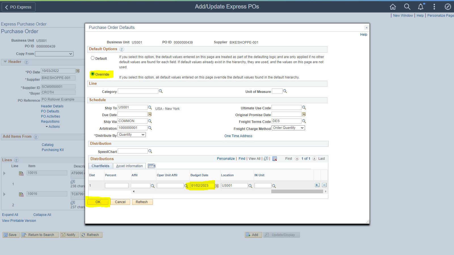Select the Override radio option
Screen dimensions: 454x255
[x=93, y=74]
